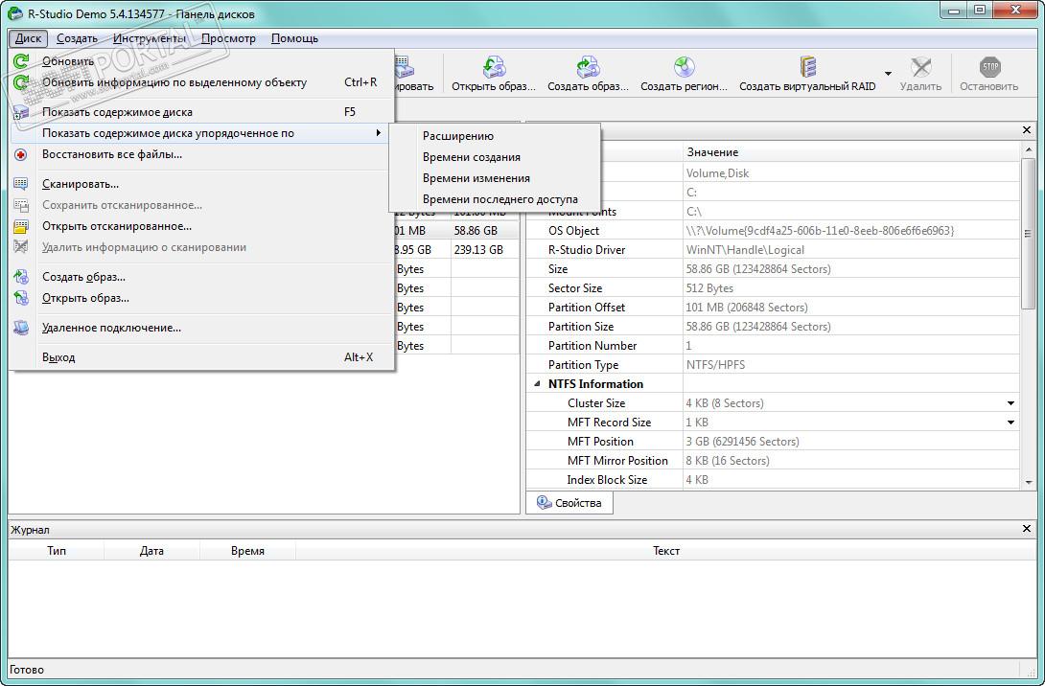1045x686 pixels.
Task: Click the R-Studio app icon in title bar
Action: pos(14,13)
